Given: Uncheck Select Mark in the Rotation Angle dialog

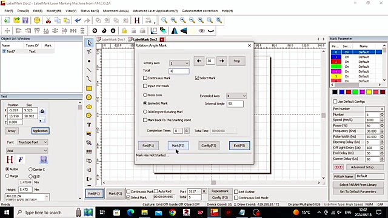Looking at the screenshot, I should tap(197, 78).
